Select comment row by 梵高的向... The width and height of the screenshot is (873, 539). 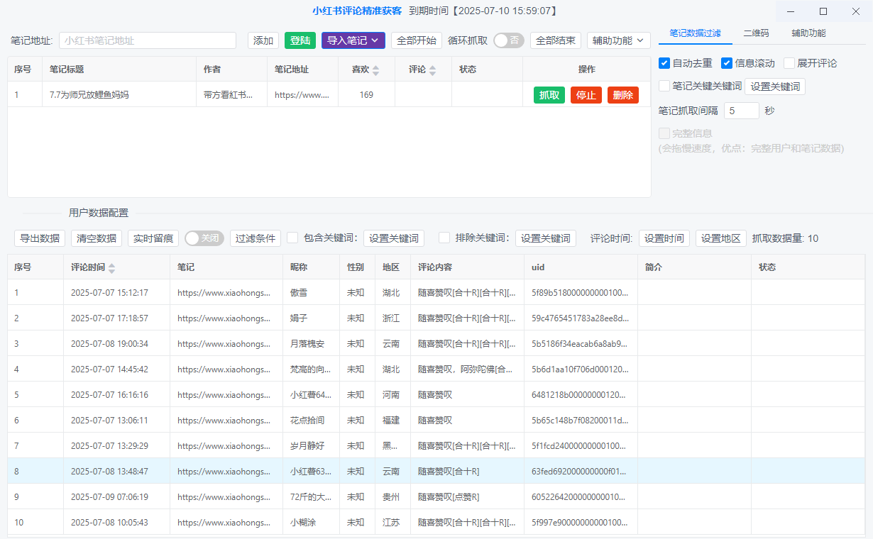(436, 369)
